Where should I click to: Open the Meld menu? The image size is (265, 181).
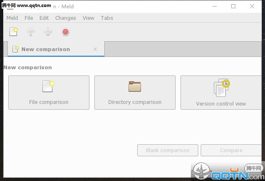(12, 18)
